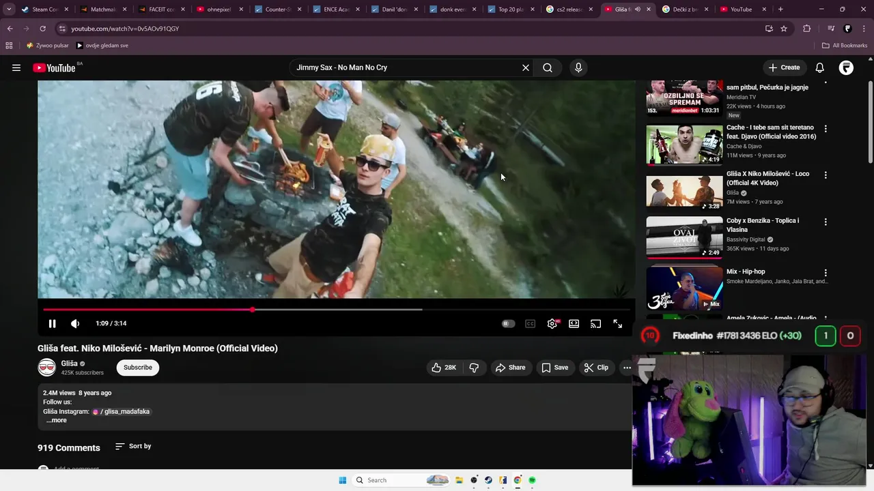The height and width of the screenshot is (491, 874).
Task: Open File Explorer from the taskbar
Action: [x=460, y=480]
